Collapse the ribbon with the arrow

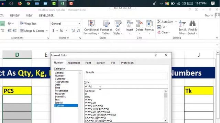coord(217,38)
